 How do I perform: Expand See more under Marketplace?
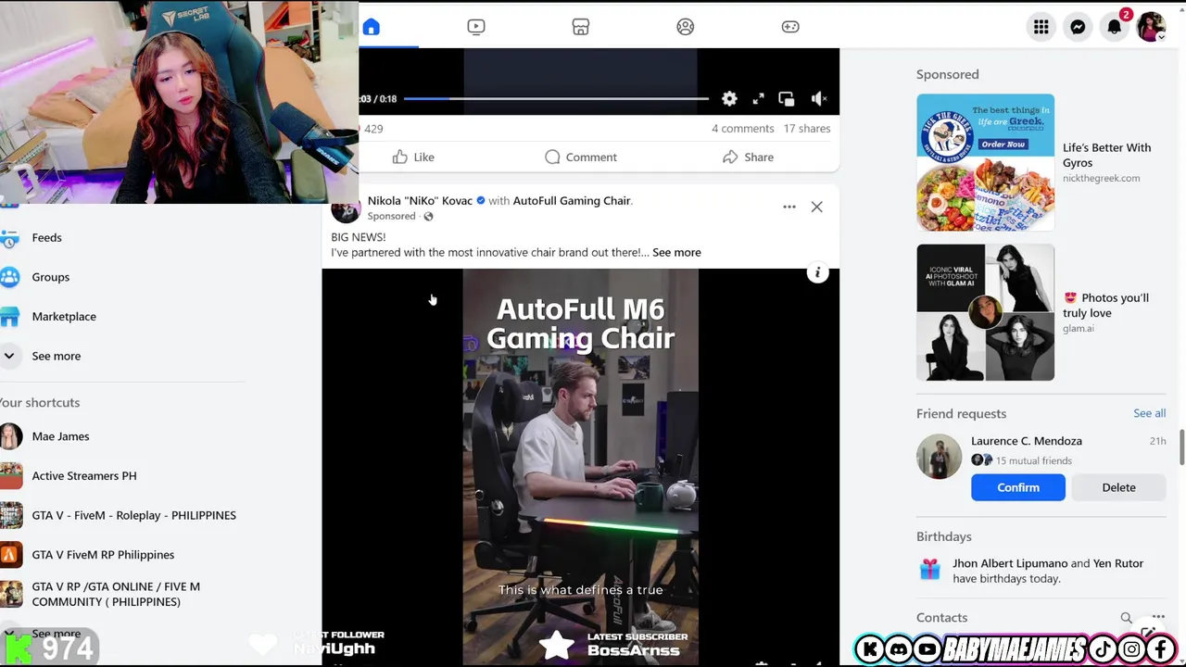[x=56, y=356]
